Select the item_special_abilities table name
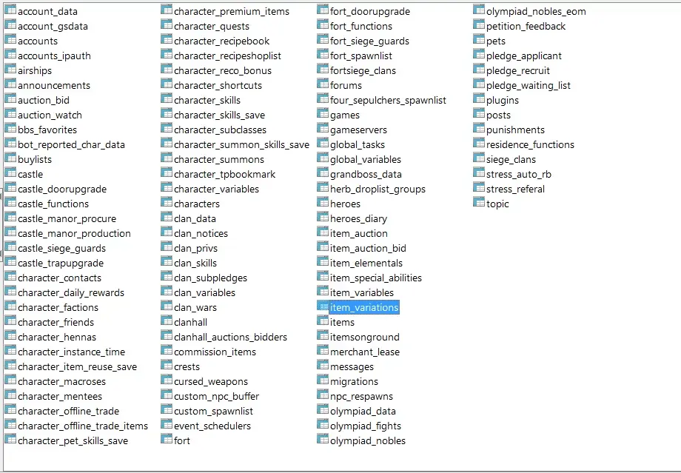Image resolution: width=681 pixels, height=473 pixels. [x=376, y=278]
